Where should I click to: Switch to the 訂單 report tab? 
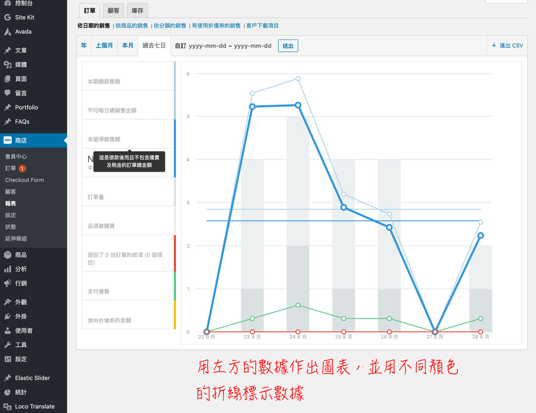[x=89, y=10]
